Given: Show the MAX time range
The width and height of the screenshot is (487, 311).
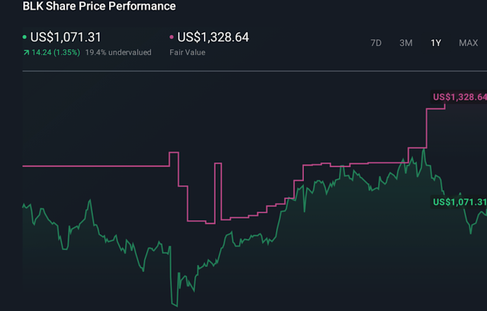Looking at the screenshot, I should pos(468,43).
